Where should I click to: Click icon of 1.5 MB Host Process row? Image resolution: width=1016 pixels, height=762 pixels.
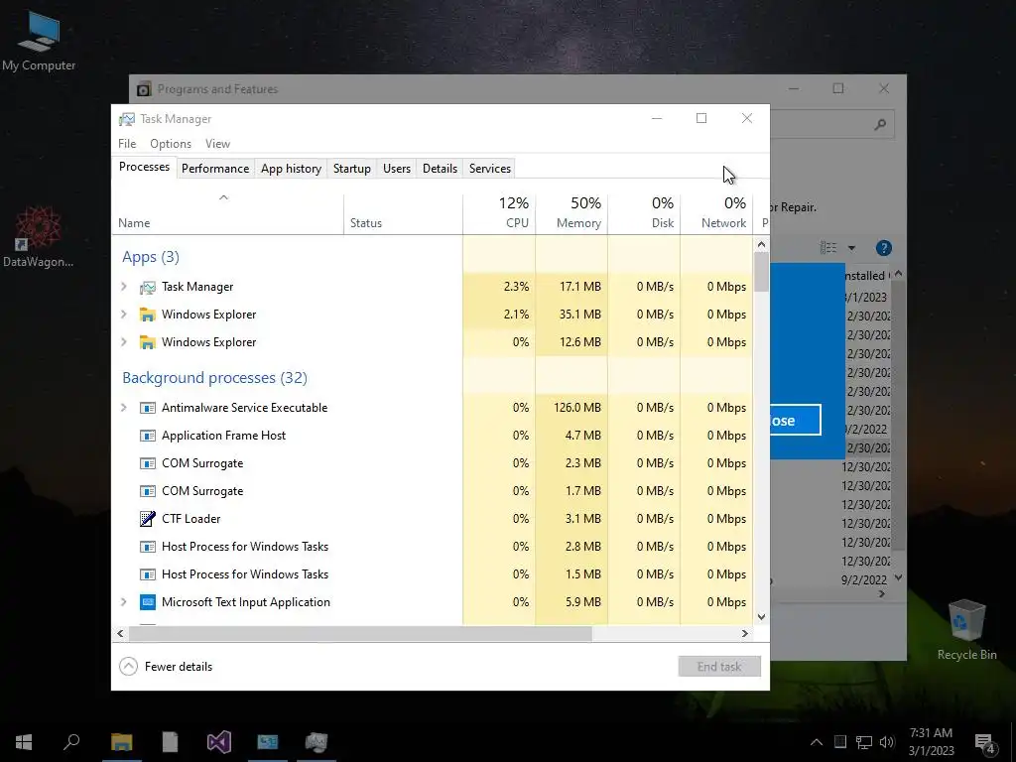pos(148,574)
